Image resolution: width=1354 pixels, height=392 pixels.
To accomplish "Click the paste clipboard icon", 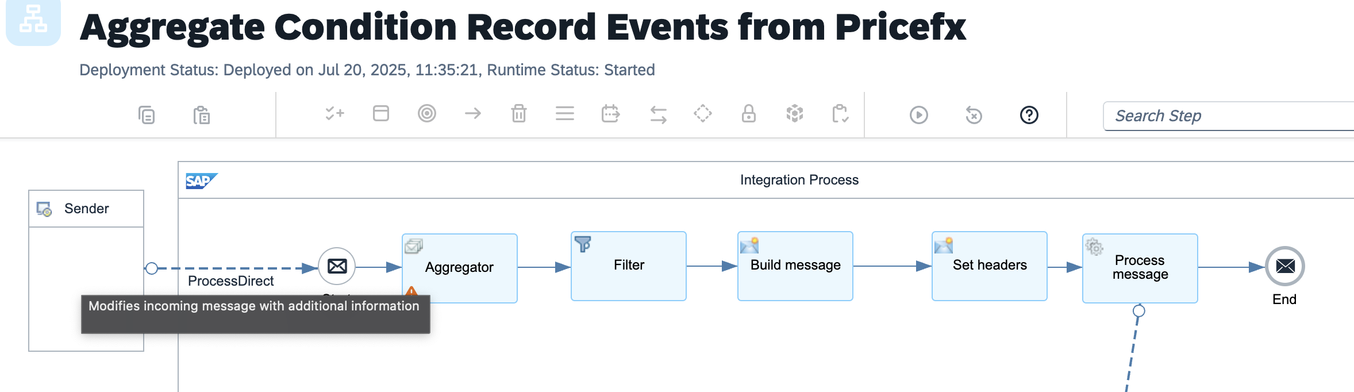I will [x=201, y=115].
